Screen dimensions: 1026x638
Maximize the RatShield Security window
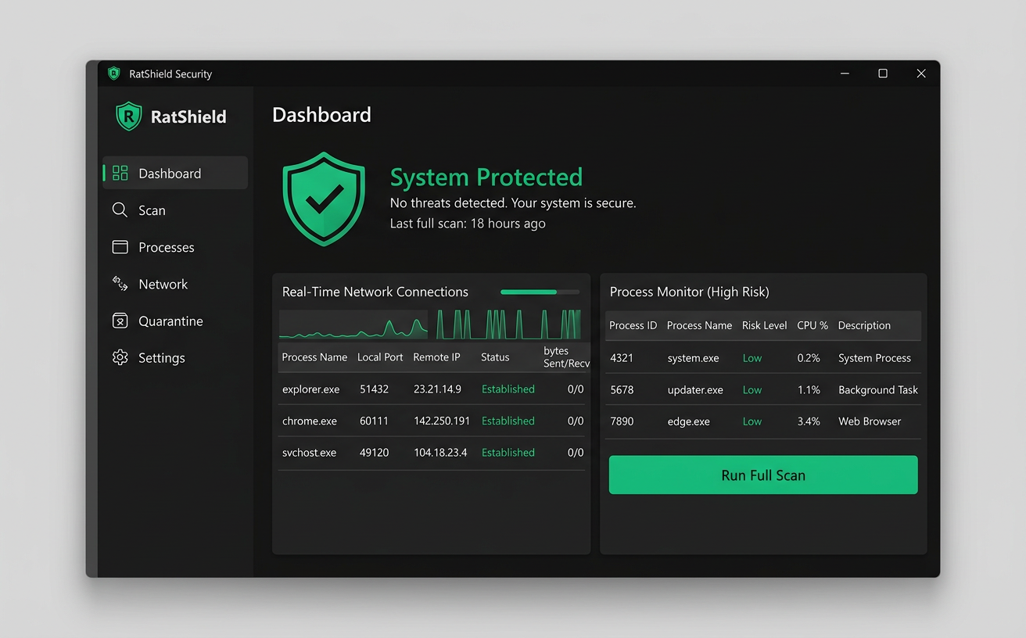pos(883,73)
